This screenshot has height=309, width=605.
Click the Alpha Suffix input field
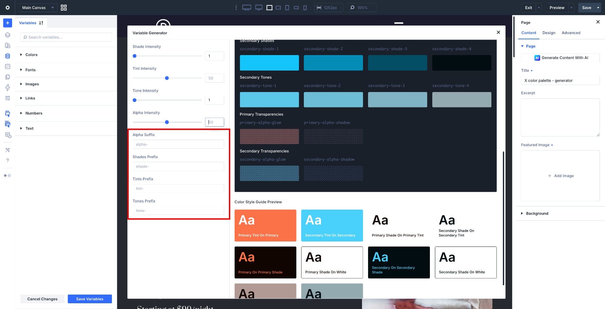point(178,144)
